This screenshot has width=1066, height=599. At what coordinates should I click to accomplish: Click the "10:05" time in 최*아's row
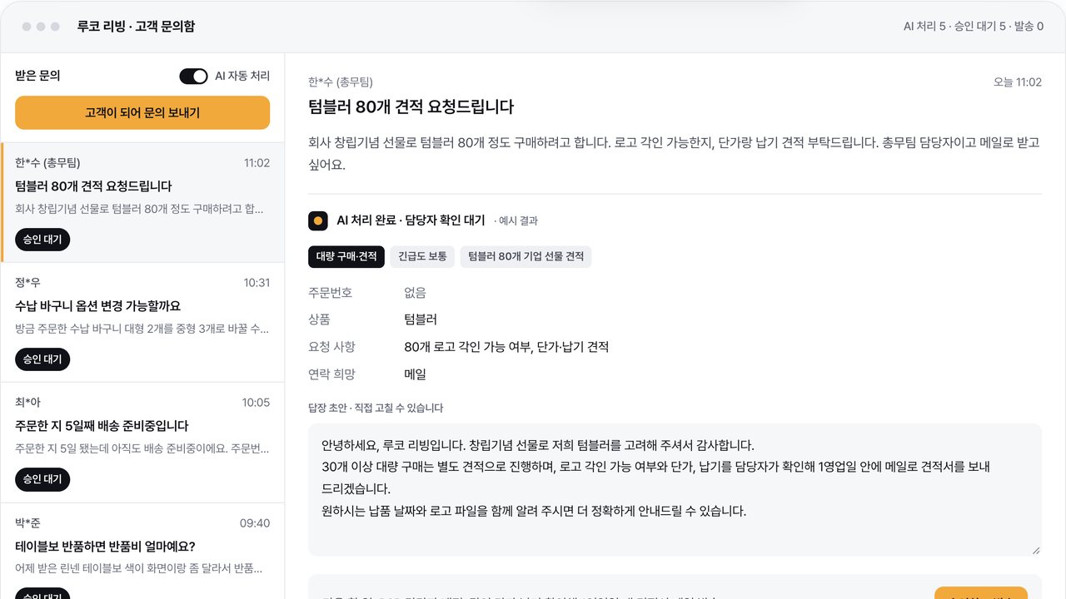tap(256, 403)
